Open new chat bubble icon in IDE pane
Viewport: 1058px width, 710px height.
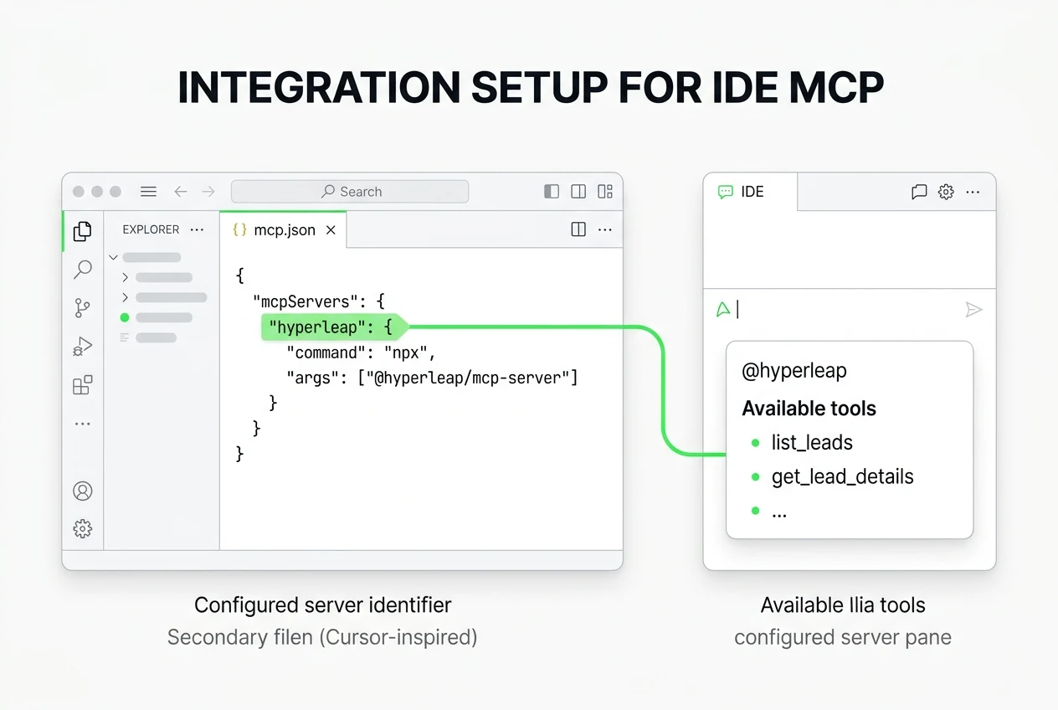tap(919, 192)
